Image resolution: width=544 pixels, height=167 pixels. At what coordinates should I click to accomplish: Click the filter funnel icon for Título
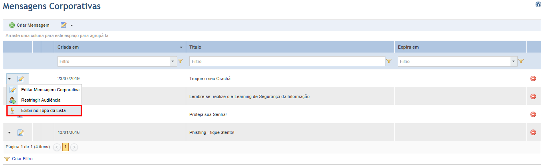pos(389,61)
